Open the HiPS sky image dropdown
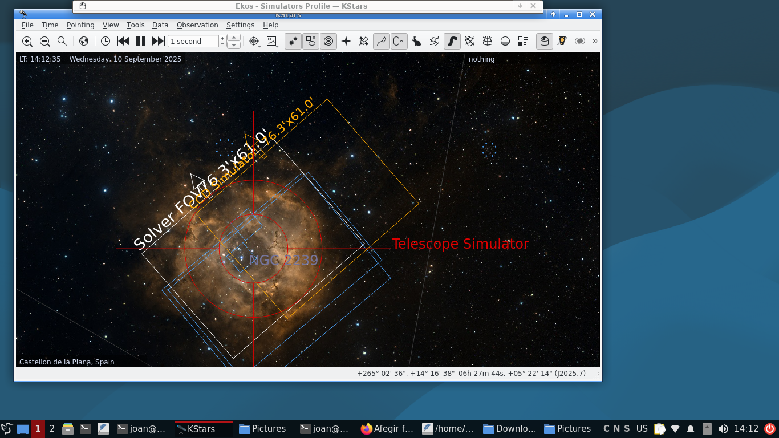This screenshot has height=438, width=779. (272, 41)
